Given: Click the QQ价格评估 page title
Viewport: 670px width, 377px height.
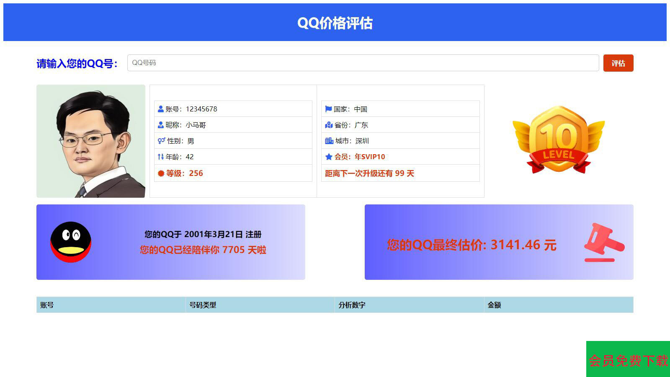Looking at the screenshot, I should 335,23.
